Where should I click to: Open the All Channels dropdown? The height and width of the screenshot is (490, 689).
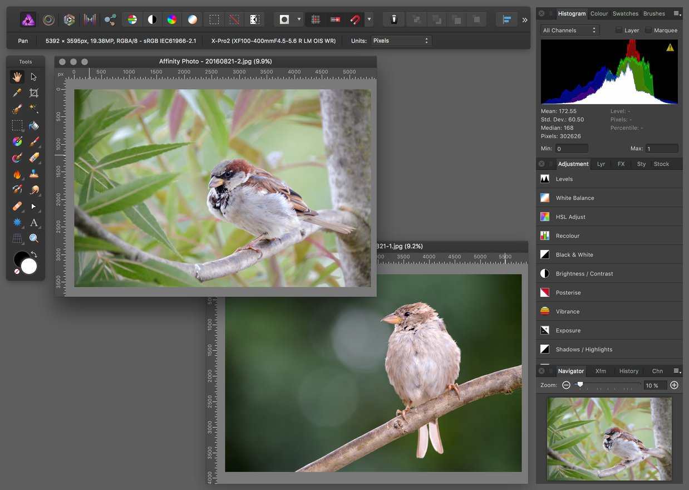pyautogui.click(x=570, y=30)
